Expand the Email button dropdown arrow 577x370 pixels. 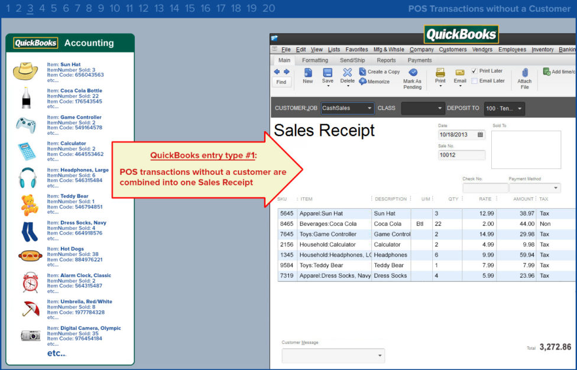(460, 86)
